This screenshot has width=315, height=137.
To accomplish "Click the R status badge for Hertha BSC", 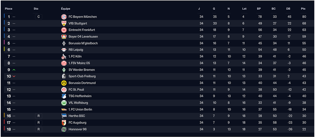I will pos(38,116).
